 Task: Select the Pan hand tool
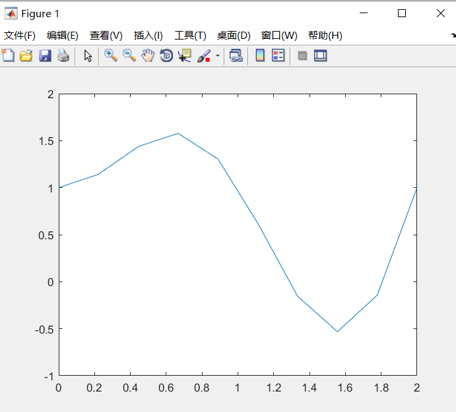click(x=148, y=55)
